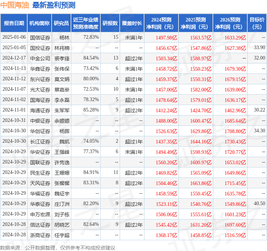Click the 2024预测净利润 column header
Viewport: 267px width, 251px height.
pos(161,23)
